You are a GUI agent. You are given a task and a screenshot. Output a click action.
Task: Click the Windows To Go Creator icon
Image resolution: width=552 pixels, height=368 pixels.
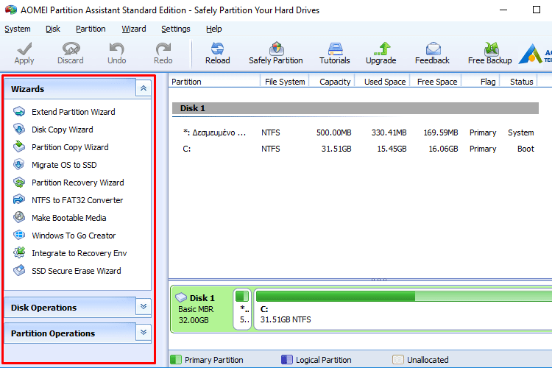pyautogui.click(x=19, y=236)
